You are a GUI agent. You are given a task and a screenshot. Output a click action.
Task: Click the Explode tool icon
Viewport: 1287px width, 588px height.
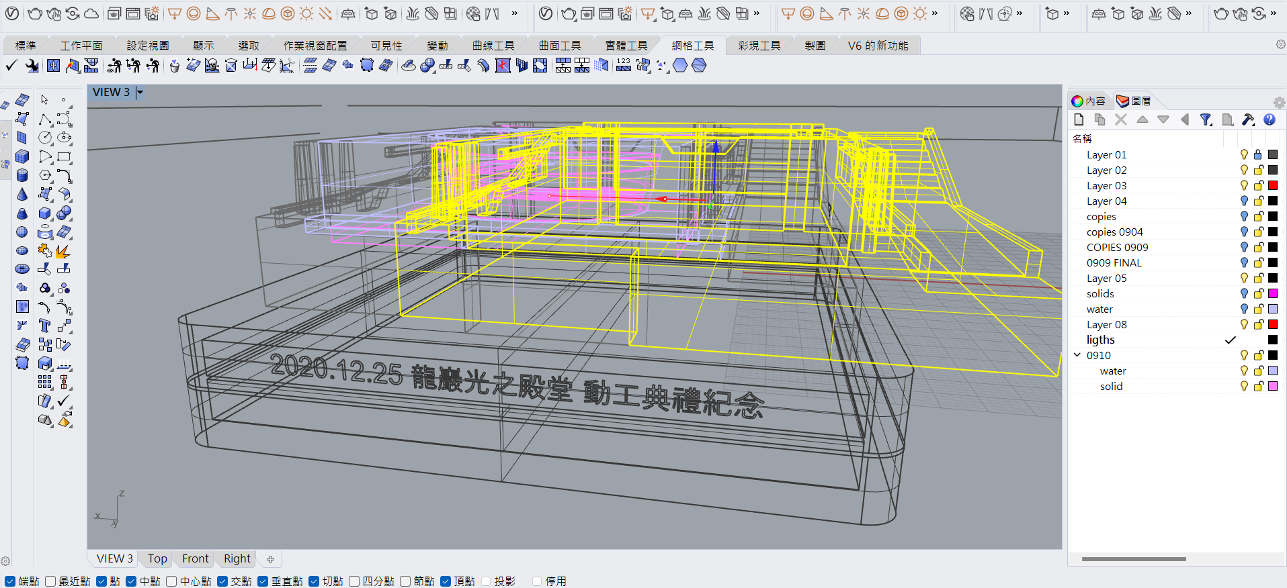click(63, 251)
